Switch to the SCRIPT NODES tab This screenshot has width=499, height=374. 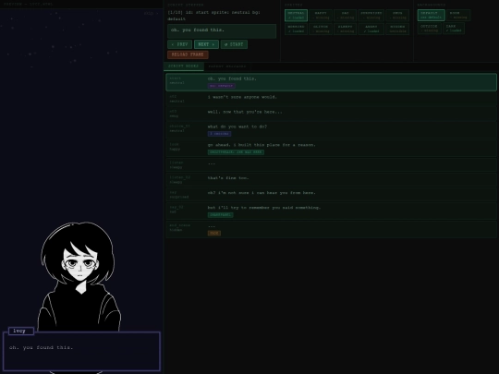[x=184, y=66]
